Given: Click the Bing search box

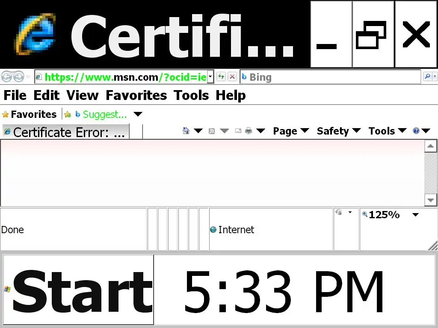Looking at the screenshot, I should (330, 77).
